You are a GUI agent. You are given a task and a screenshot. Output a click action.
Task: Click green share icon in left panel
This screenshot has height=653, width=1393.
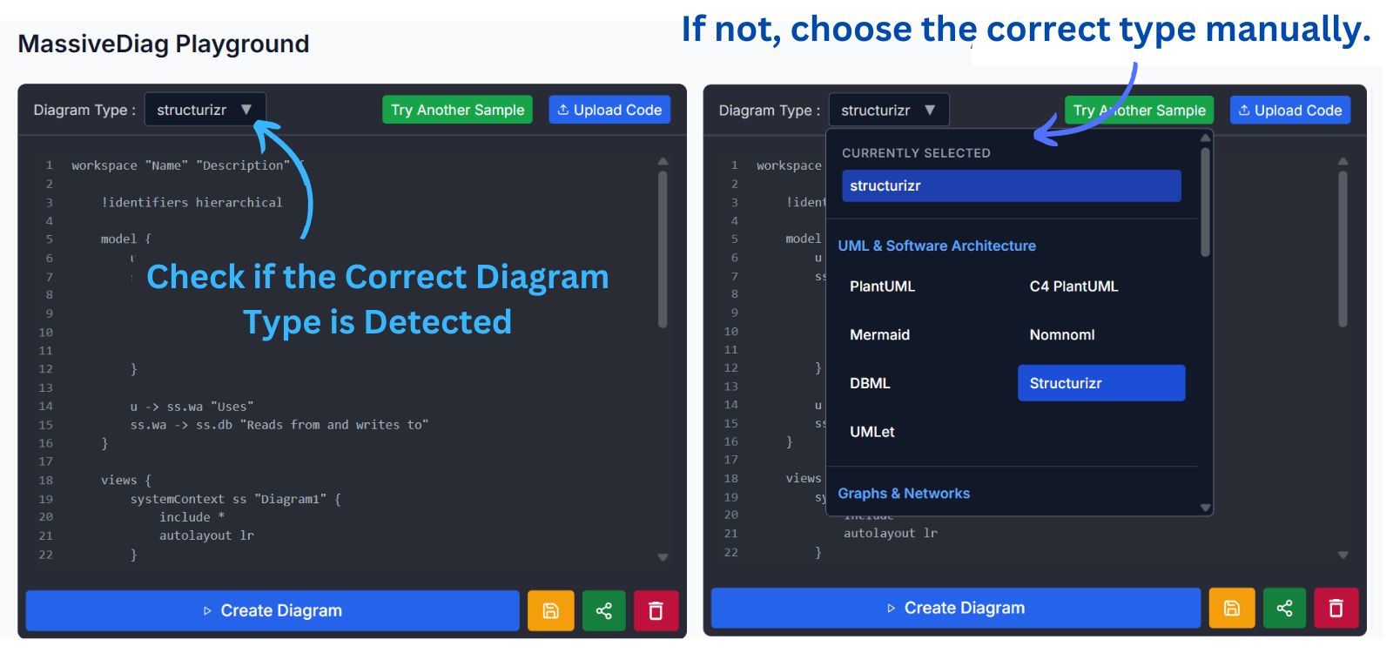(x=603, y=610)
